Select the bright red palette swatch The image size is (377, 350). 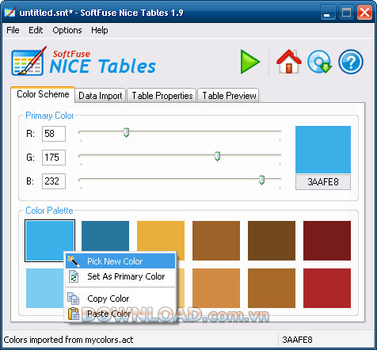(x=327, y=288)
